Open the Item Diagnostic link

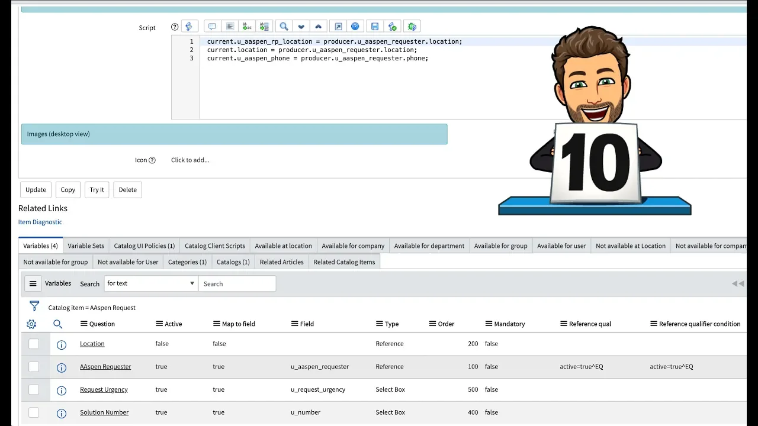[x=40, y=222]
